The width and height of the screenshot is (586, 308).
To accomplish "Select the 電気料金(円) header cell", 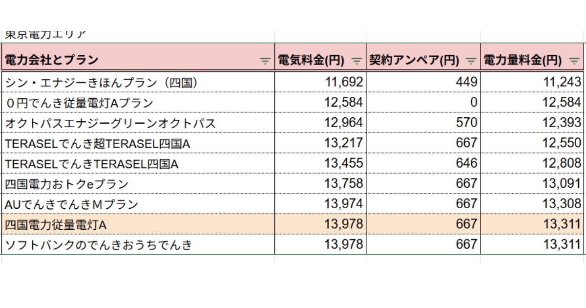I will click(320, 61).
